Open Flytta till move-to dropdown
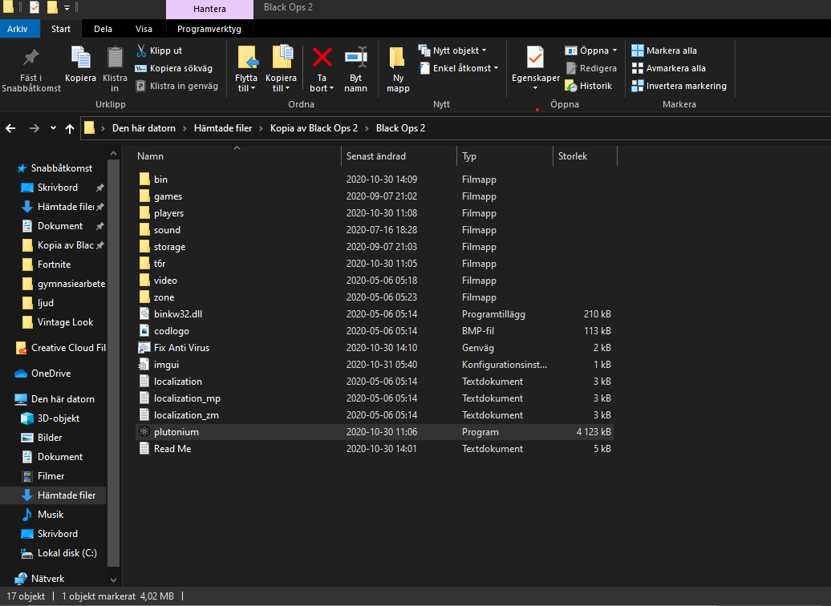 pos(246,69)
